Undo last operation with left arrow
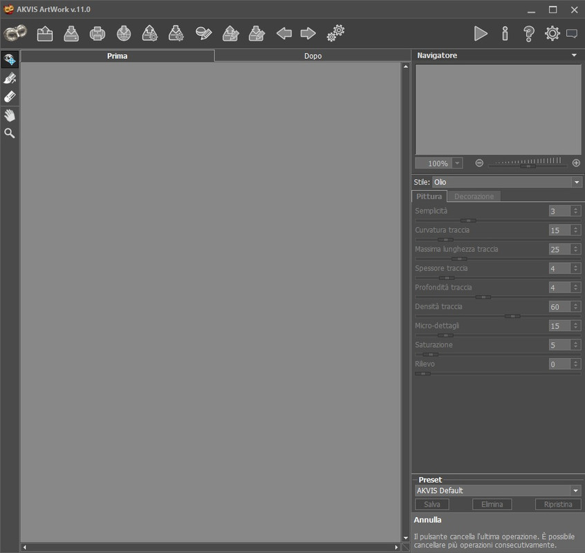The image size is (585, 553). coord(284,34)
